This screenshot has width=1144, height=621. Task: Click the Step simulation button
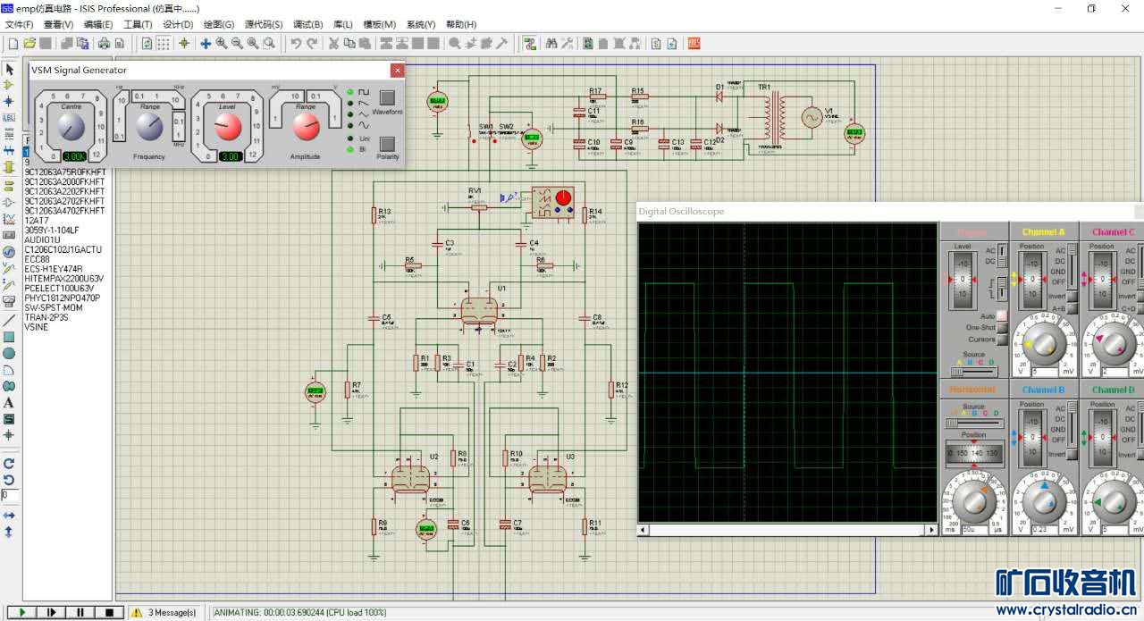click(x=51, y=612)
